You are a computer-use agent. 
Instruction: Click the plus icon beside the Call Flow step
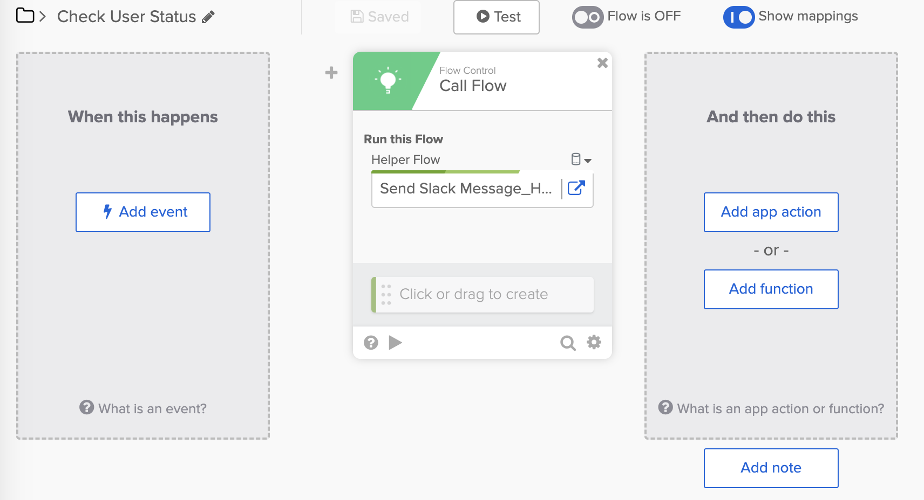(x=330, y=73)
